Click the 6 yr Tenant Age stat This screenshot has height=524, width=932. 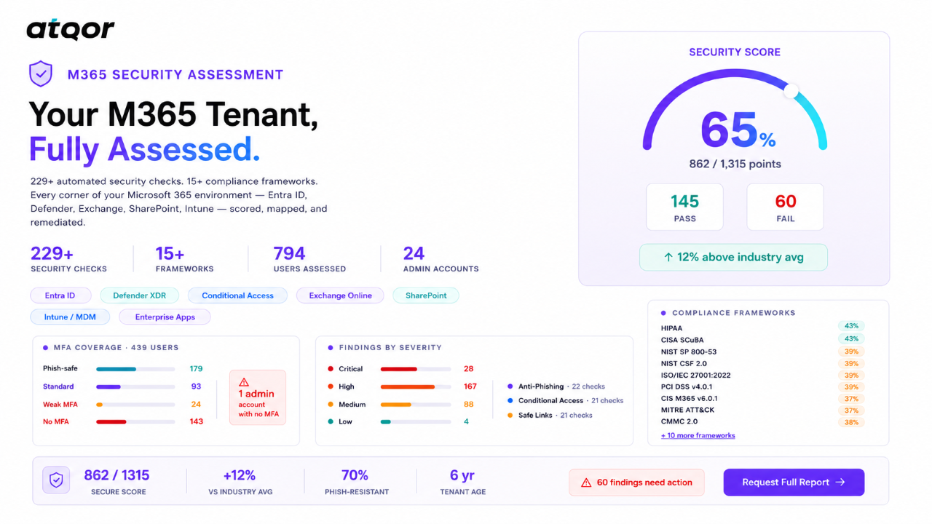462,482
